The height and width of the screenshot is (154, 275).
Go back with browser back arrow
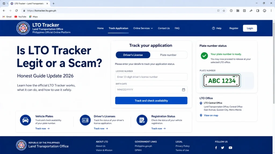[x=4, y=11]
